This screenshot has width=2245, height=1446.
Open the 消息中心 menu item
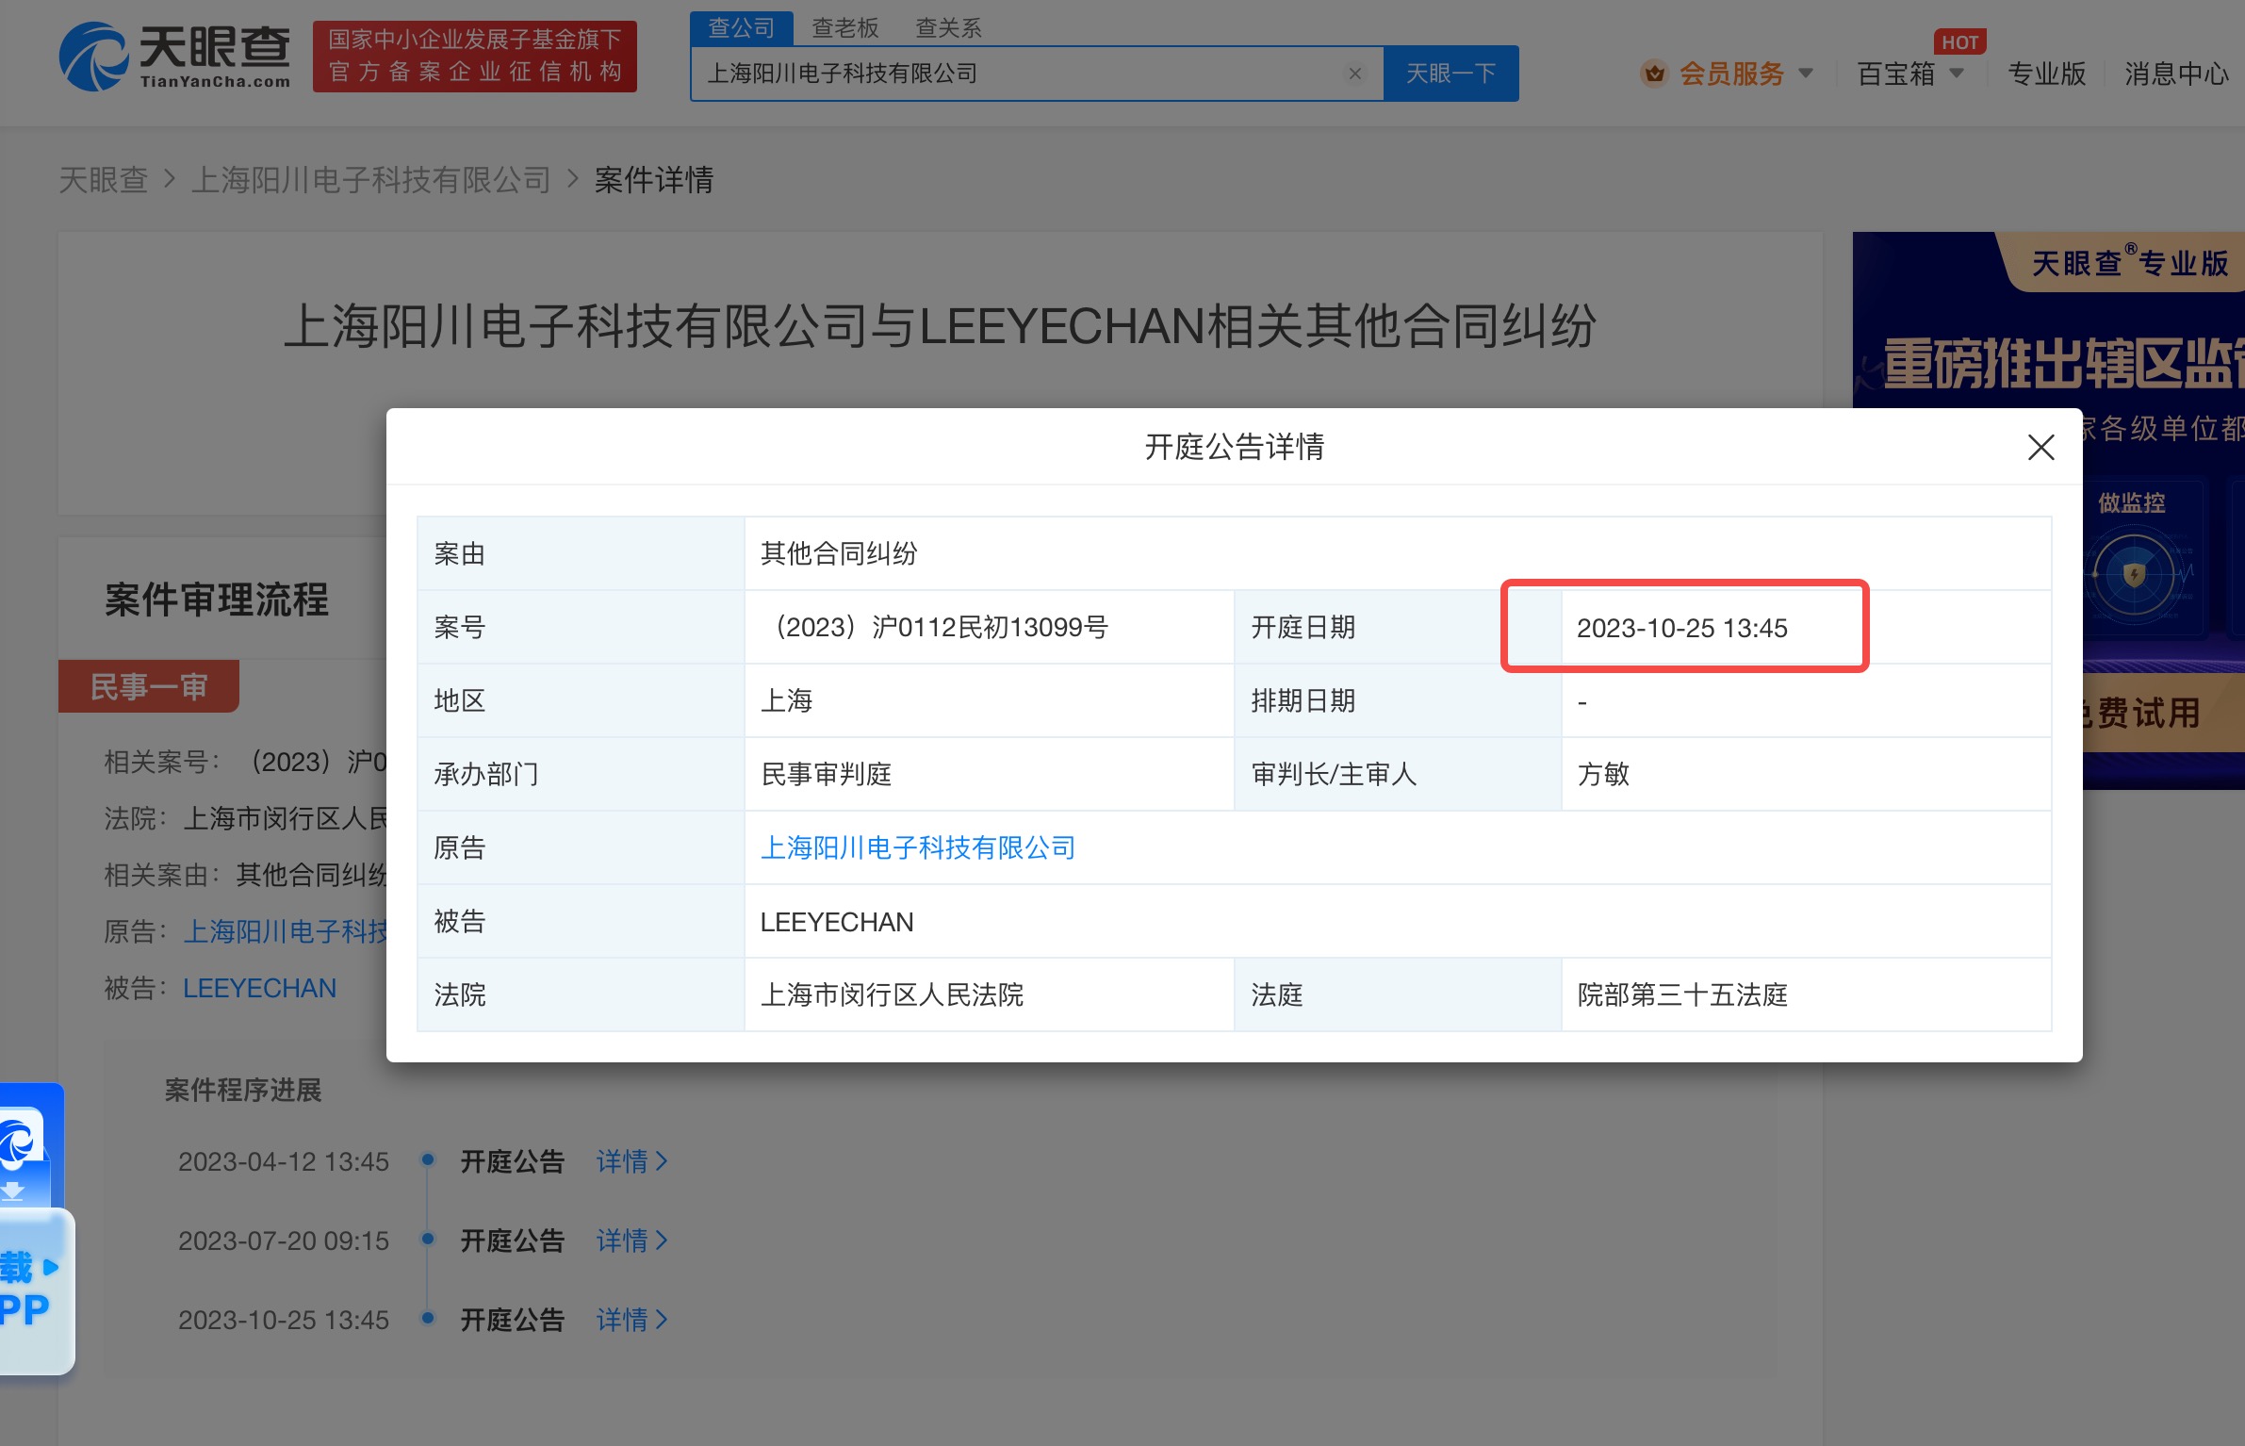pos(2175,74)
